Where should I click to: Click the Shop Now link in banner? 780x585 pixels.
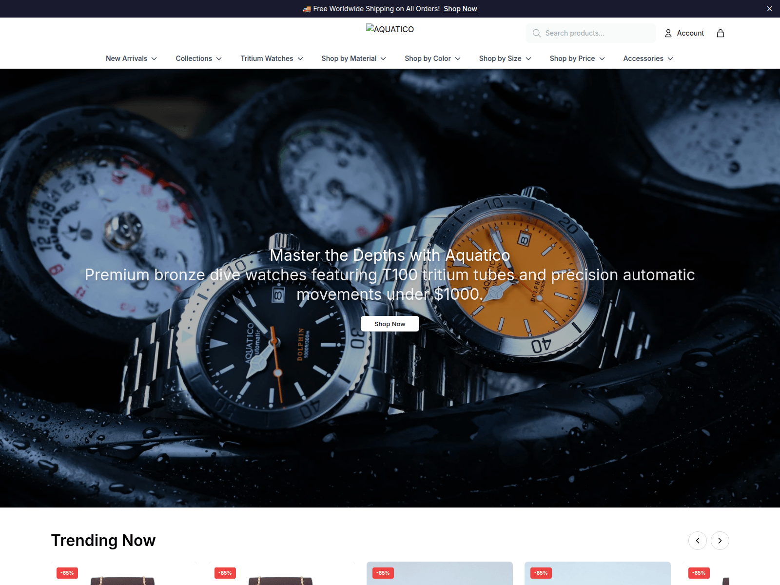460,9
